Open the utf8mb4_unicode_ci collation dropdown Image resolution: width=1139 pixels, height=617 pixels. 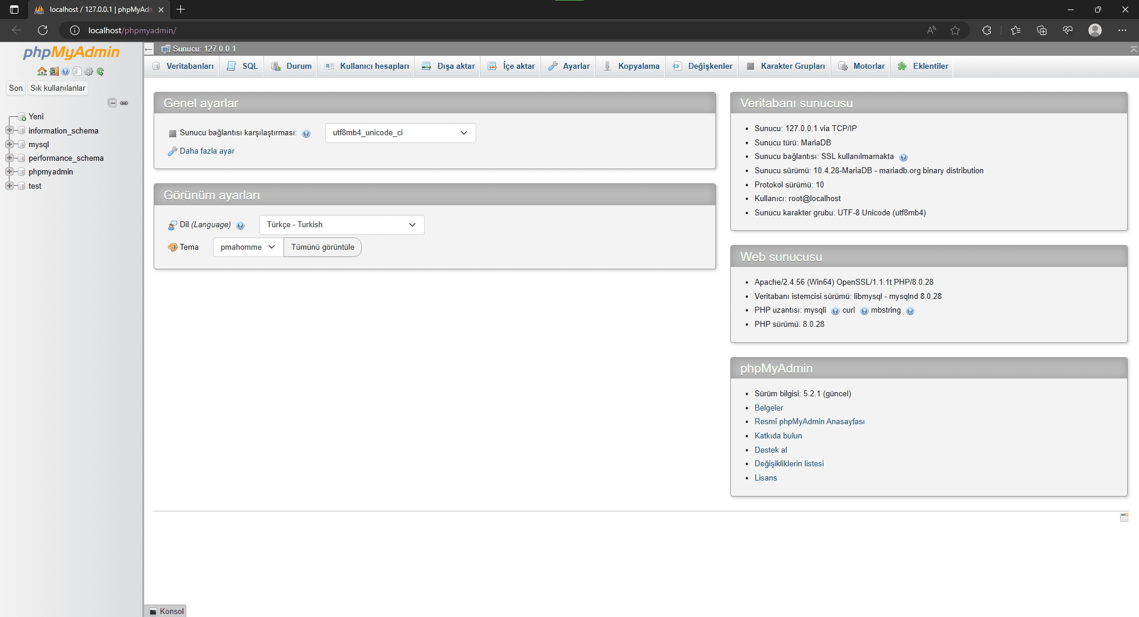[400, 133]
